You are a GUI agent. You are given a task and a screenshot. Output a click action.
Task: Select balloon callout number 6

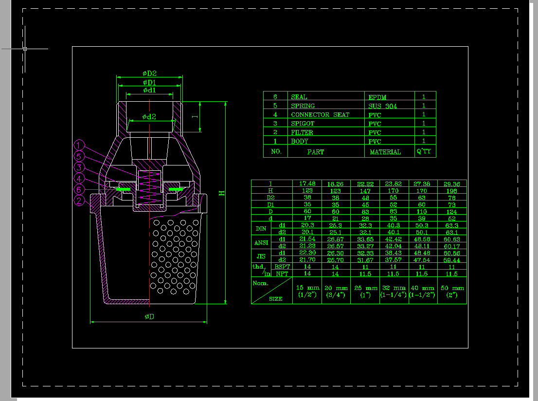(x=79, y=189)
